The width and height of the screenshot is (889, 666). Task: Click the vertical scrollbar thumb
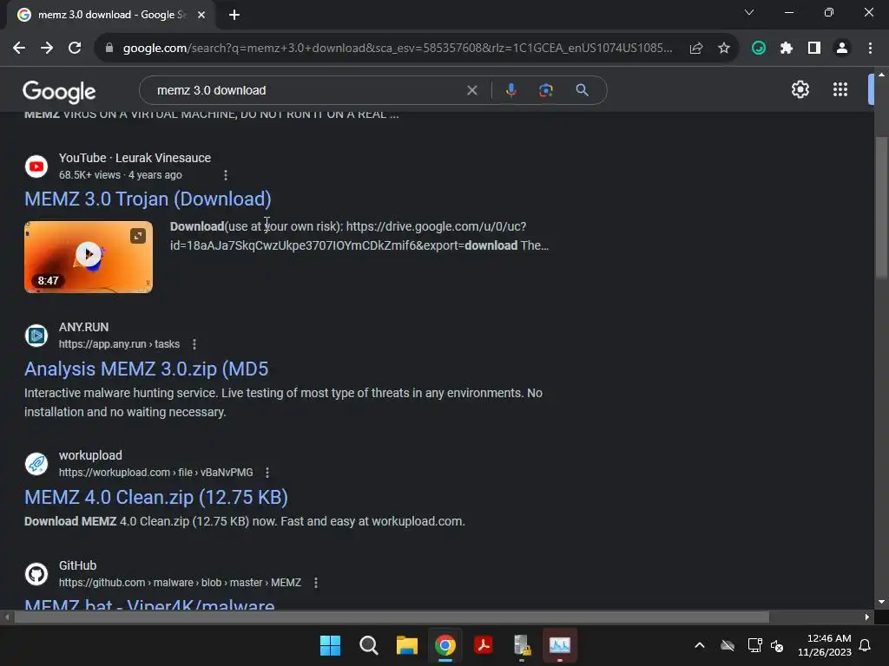point(881,208)
